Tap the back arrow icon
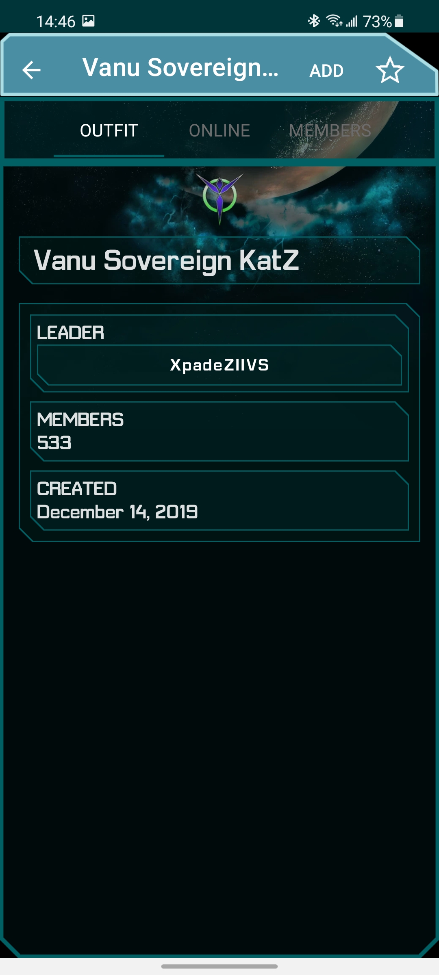The image size is (439, 975). 31,70
